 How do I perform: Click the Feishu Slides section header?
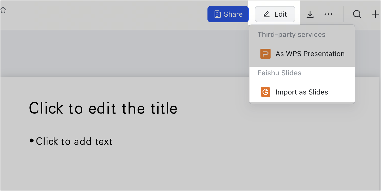[279, 73]
